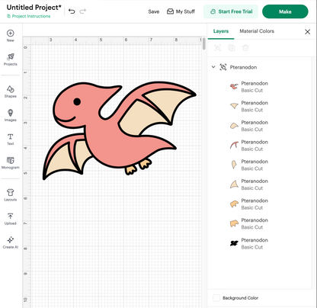
Task: Click the Save button
Action: (x=154, y=11)
